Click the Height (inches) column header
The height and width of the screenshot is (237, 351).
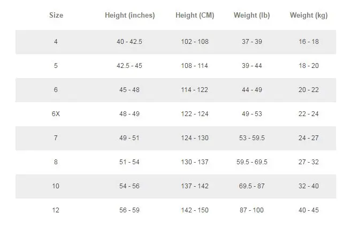(x=129, y=16)
